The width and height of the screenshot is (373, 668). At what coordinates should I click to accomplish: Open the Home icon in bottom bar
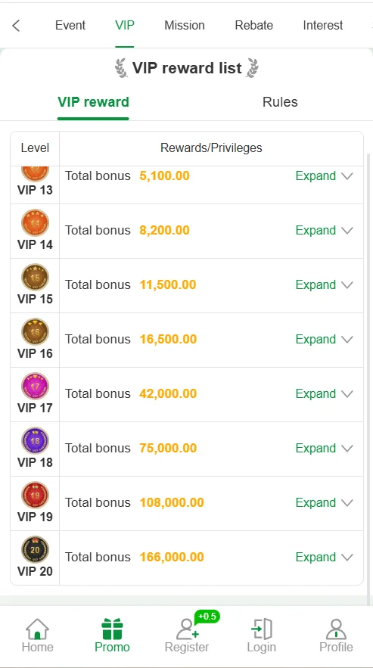[x=38, y=629]
